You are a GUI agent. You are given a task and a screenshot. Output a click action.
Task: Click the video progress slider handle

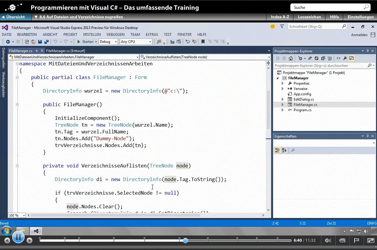pos(185,241)
